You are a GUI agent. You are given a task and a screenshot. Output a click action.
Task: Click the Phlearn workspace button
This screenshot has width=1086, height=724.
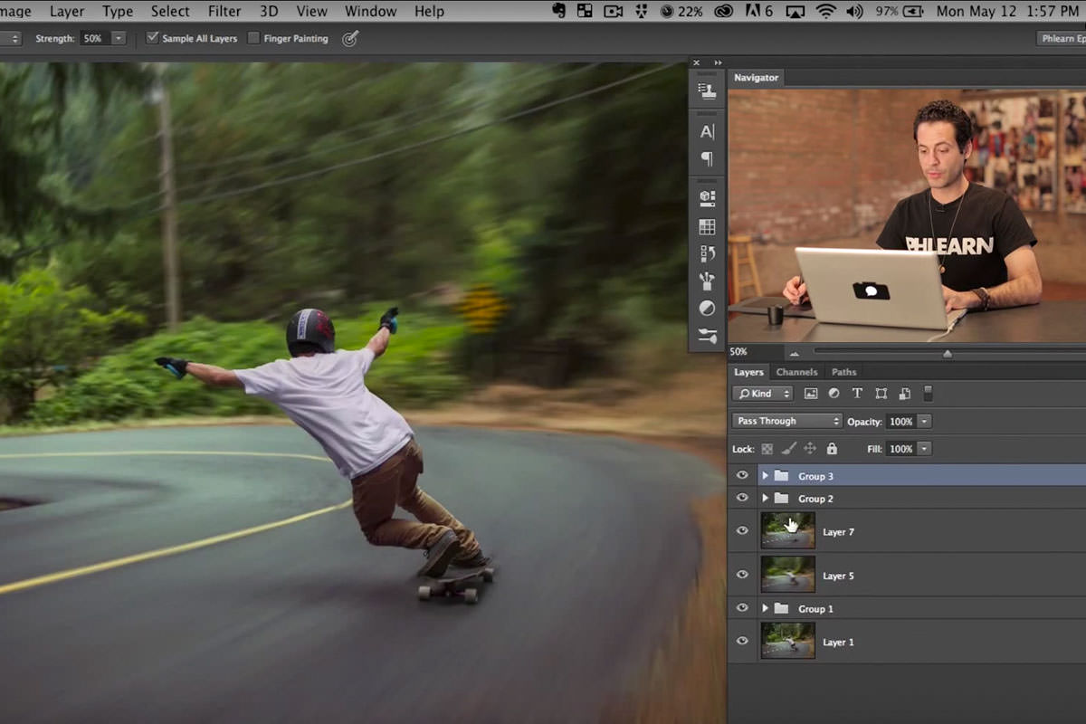click(x=1061, y=38)
